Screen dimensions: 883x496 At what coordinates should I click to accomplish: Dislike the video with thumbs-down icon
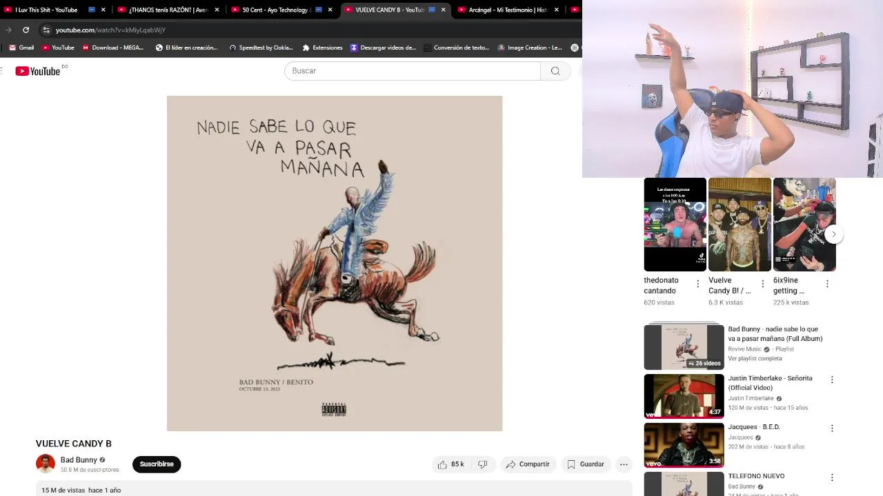(483, 464)
